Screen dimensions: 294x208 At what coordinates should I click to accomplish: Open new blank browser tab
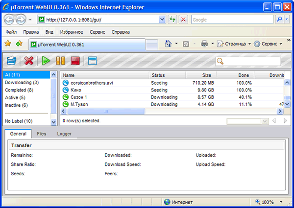tap(152, 45)
